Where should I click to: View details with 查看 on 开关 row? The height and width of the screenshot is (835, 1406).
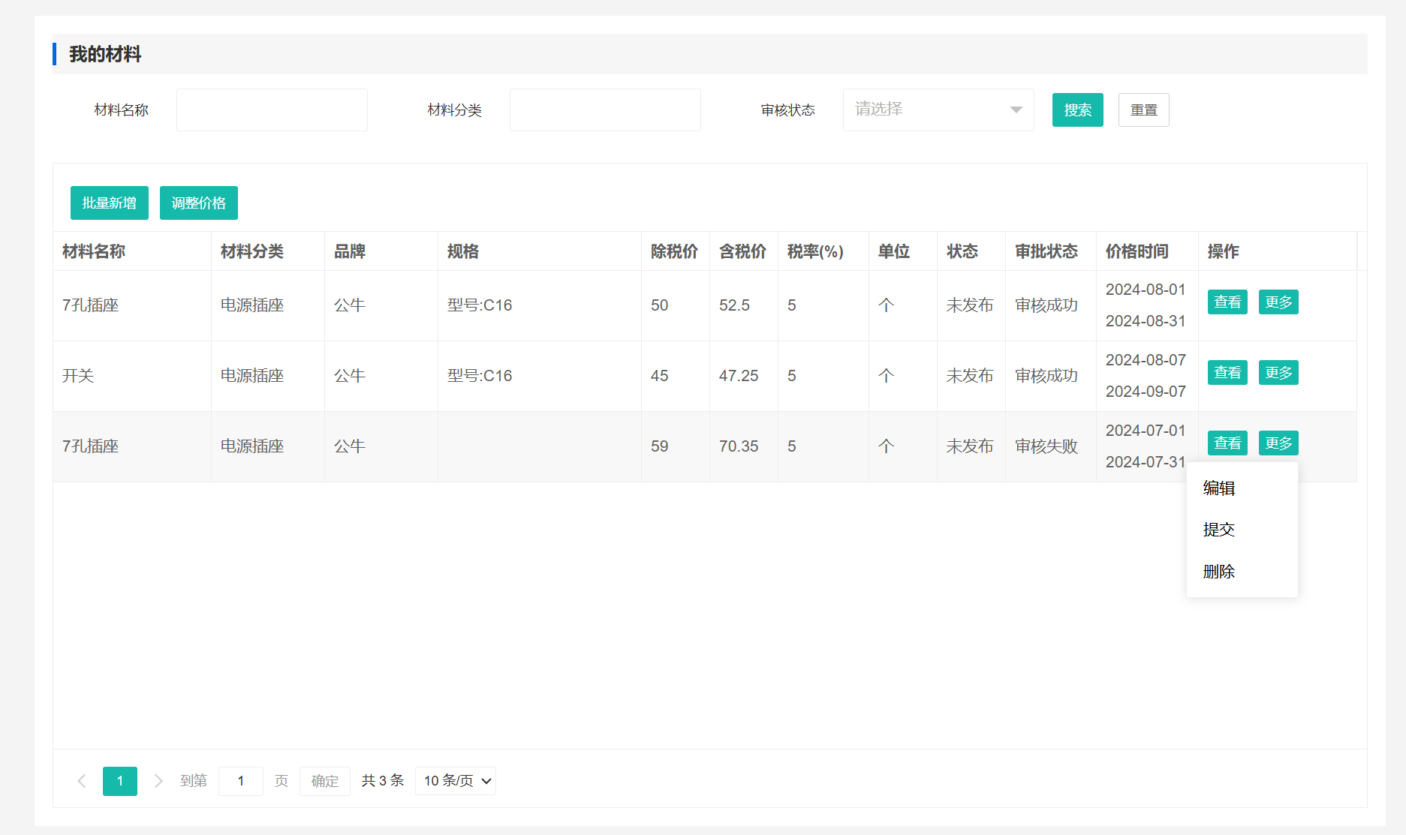1227,373
